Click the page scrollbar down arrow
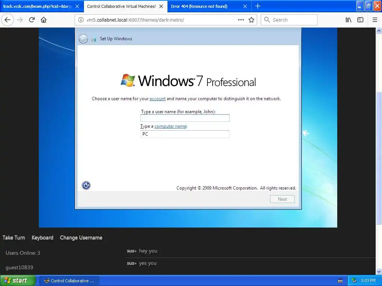The image size is (382, 286). (379, 271)
